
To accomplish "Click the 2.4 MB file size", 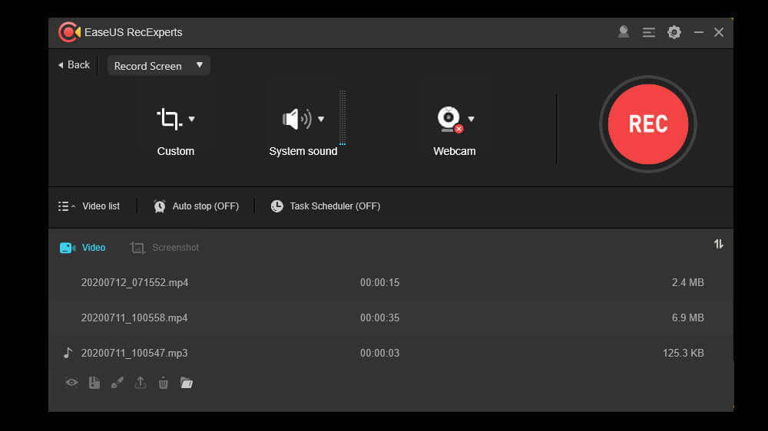I will click(x=687, y=283).
